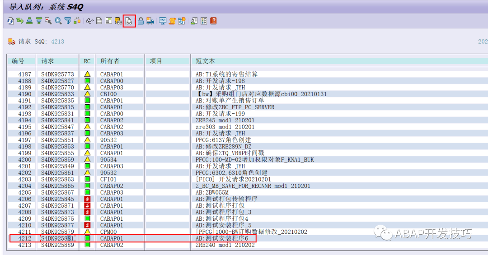The image size is (488, 255).
Task: Click the green and orange blocks icon
Action: point(77,21)
